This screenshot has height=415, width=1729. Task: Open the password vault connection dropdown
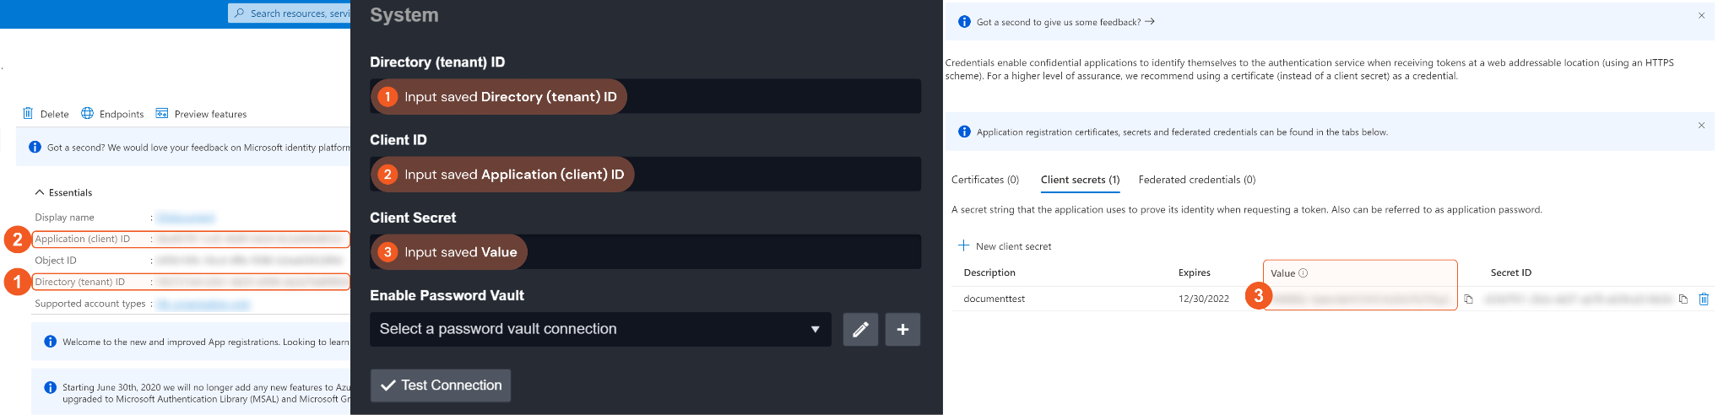pyautogui.click(x=600, y=329)
